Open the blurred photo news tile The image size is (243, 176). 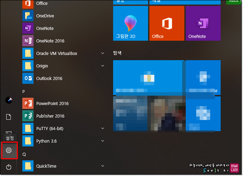tap(149, 114)
